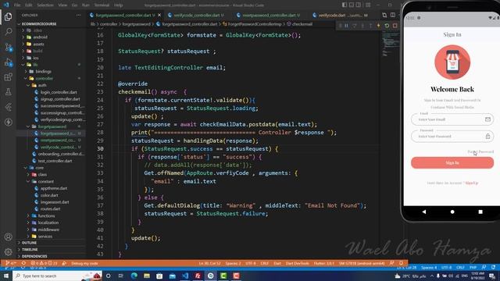Screen dimensions: 500x281
Task: Click the Windows taskbar search box
Action: (57, 276)
